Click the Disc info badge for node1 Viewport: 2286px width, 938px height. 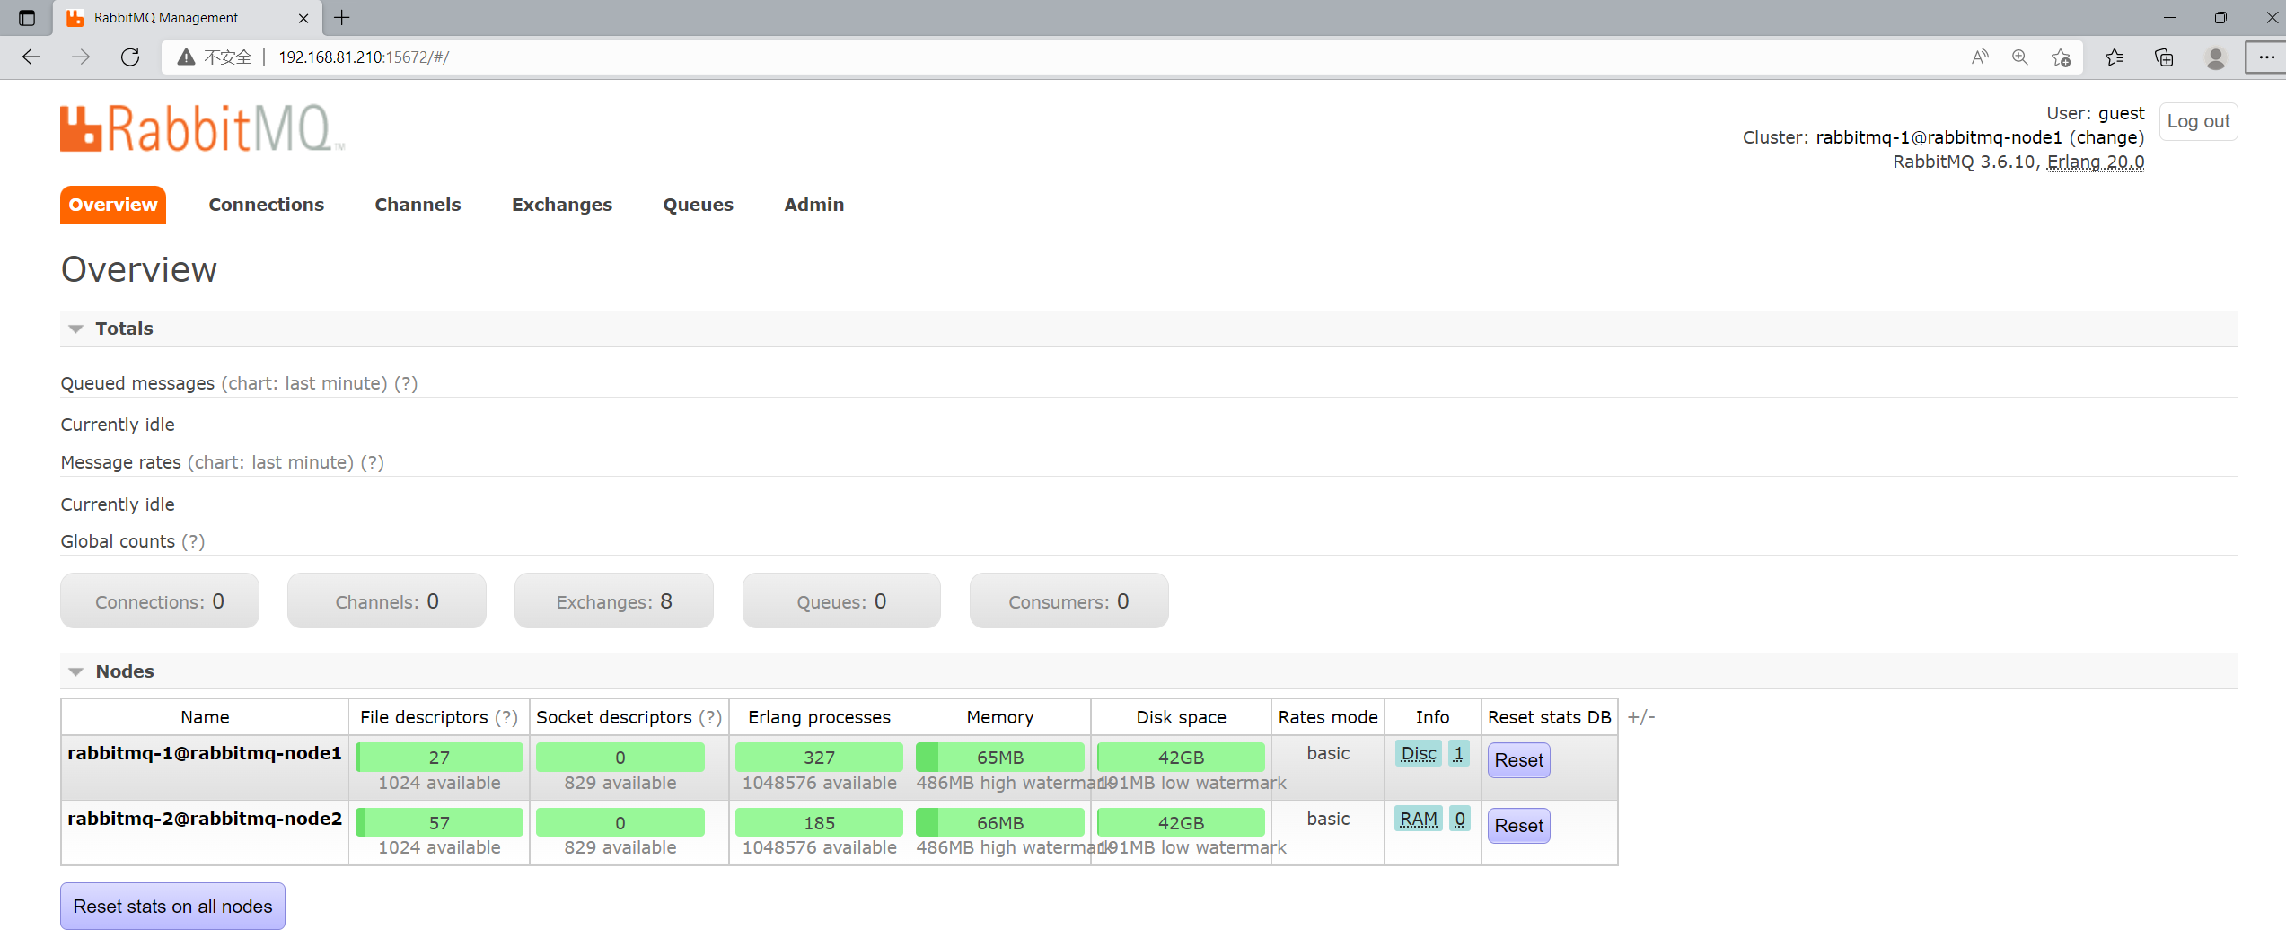pyautogui.click(x=1419, y=753)
